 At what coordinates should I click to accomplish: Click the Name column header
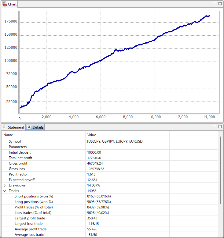(x=43, y=135)
